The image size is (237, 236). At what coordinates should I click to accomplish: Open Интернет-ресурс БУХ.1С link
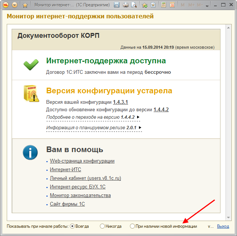(x=77, y=187)
